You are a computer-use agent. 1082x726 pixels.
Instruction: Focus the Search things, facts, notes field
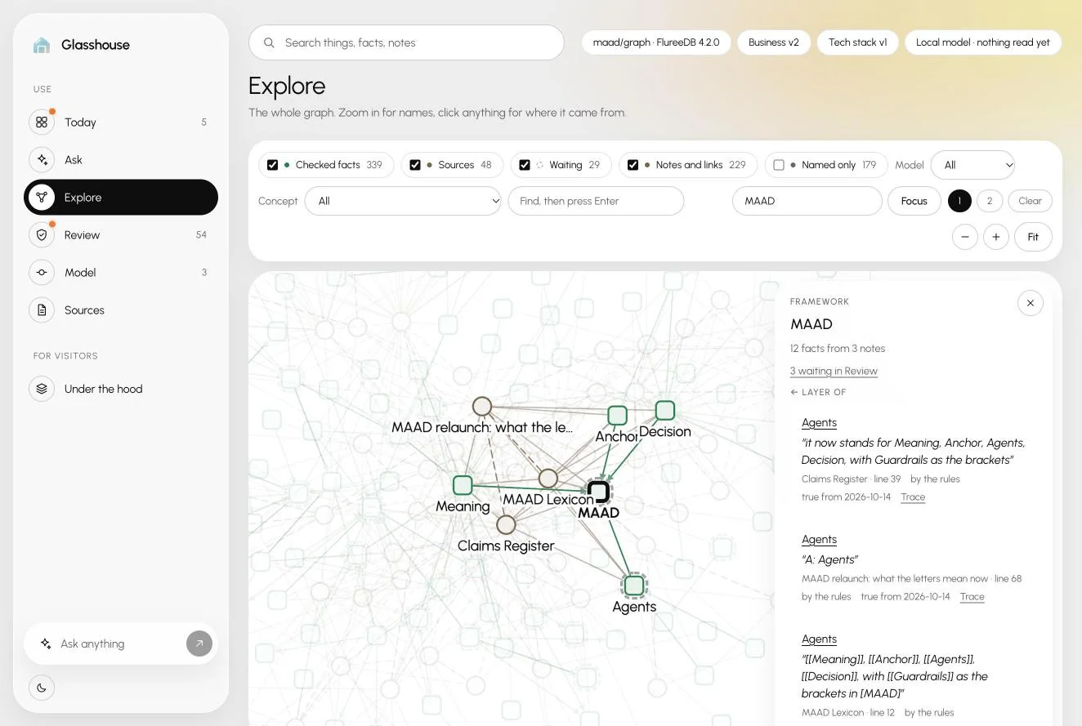coord(406,42)
